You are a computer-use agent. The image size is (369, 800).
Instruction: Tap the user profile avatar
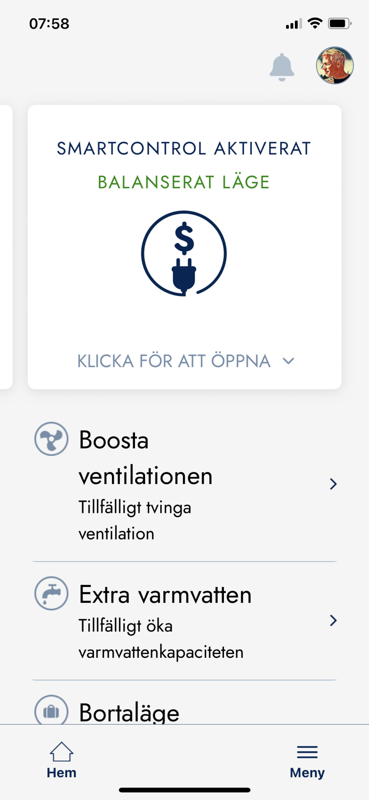(x=335, y=66)
